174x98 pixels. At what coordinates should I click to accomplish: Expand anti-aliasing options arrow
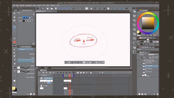point(34,21)
